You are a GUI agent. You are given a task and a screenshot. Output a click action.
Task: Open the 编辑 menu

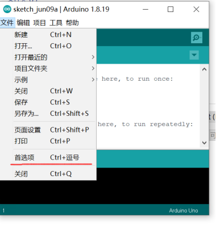coord(23,23)
